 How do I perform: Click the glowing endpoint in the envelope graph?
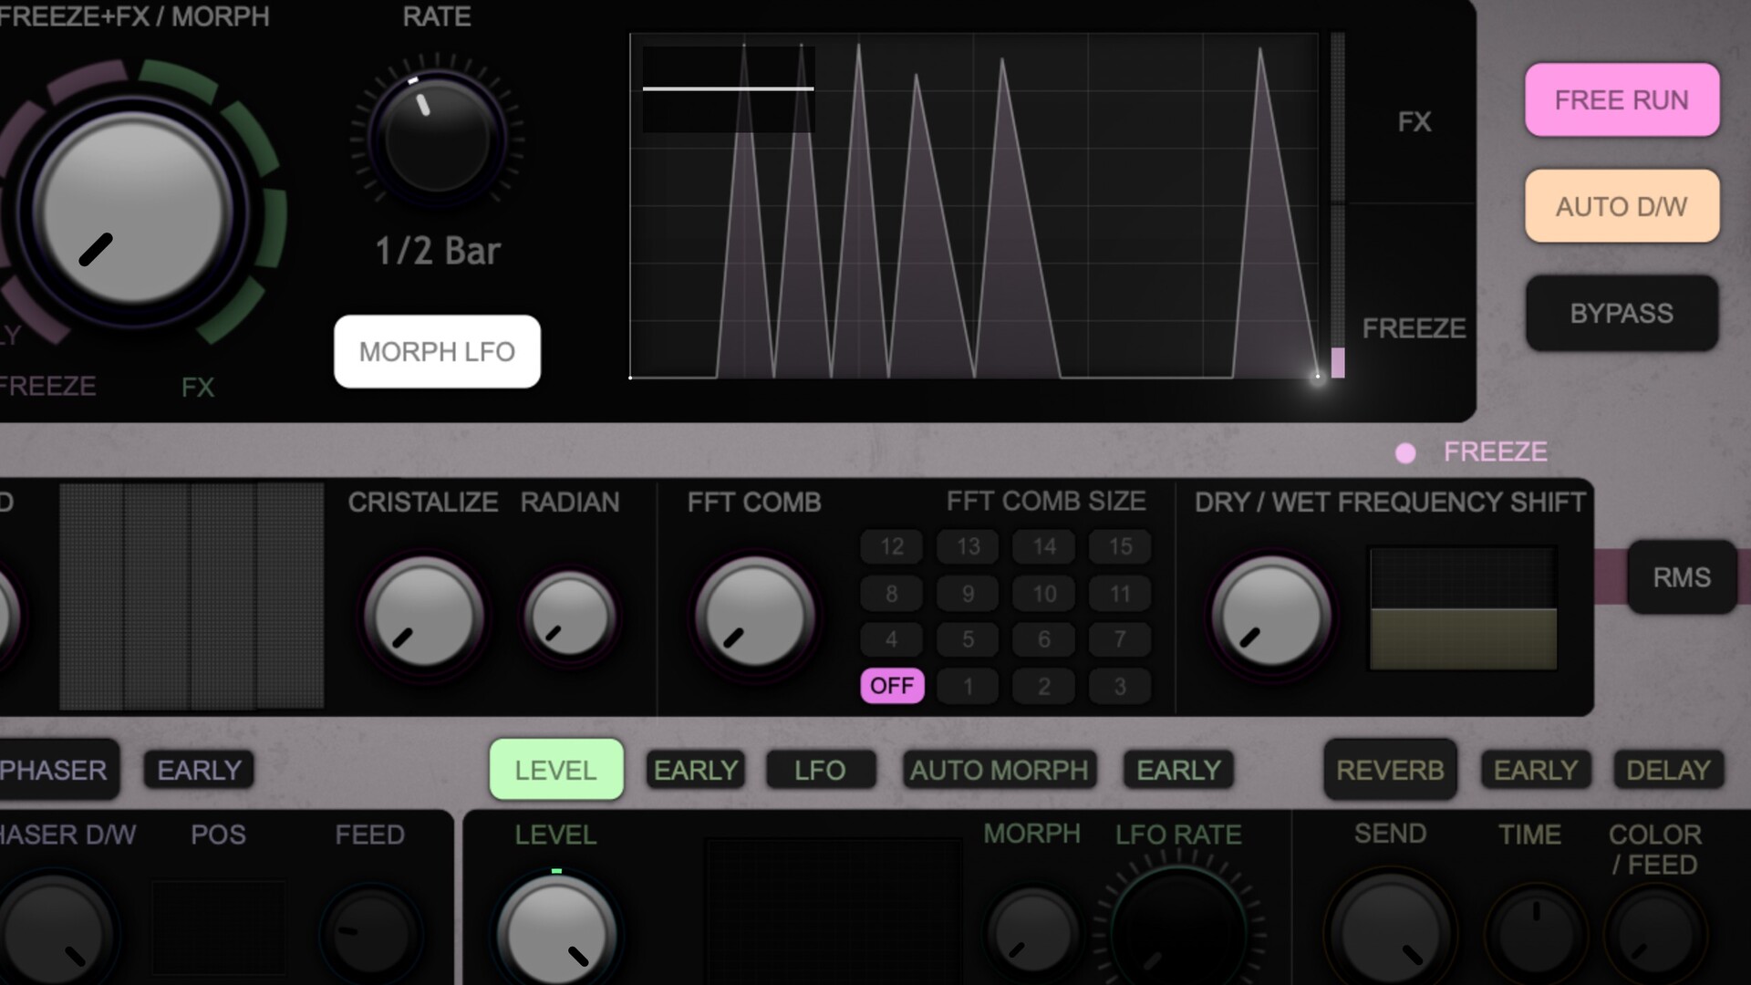point(1317,375)
